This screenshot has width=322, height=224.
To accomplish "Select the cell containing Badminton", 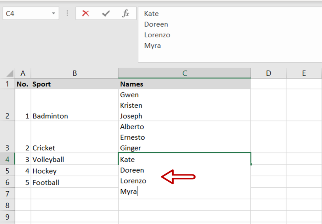I will pos(75,116).
